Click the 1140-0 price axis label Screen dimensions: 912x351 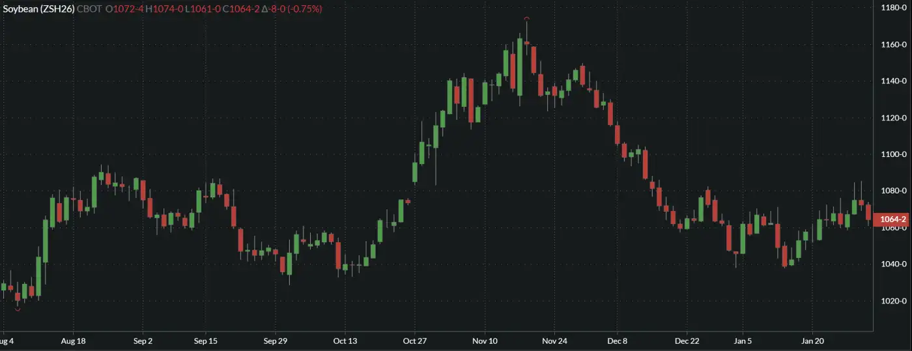coord(894,81)
